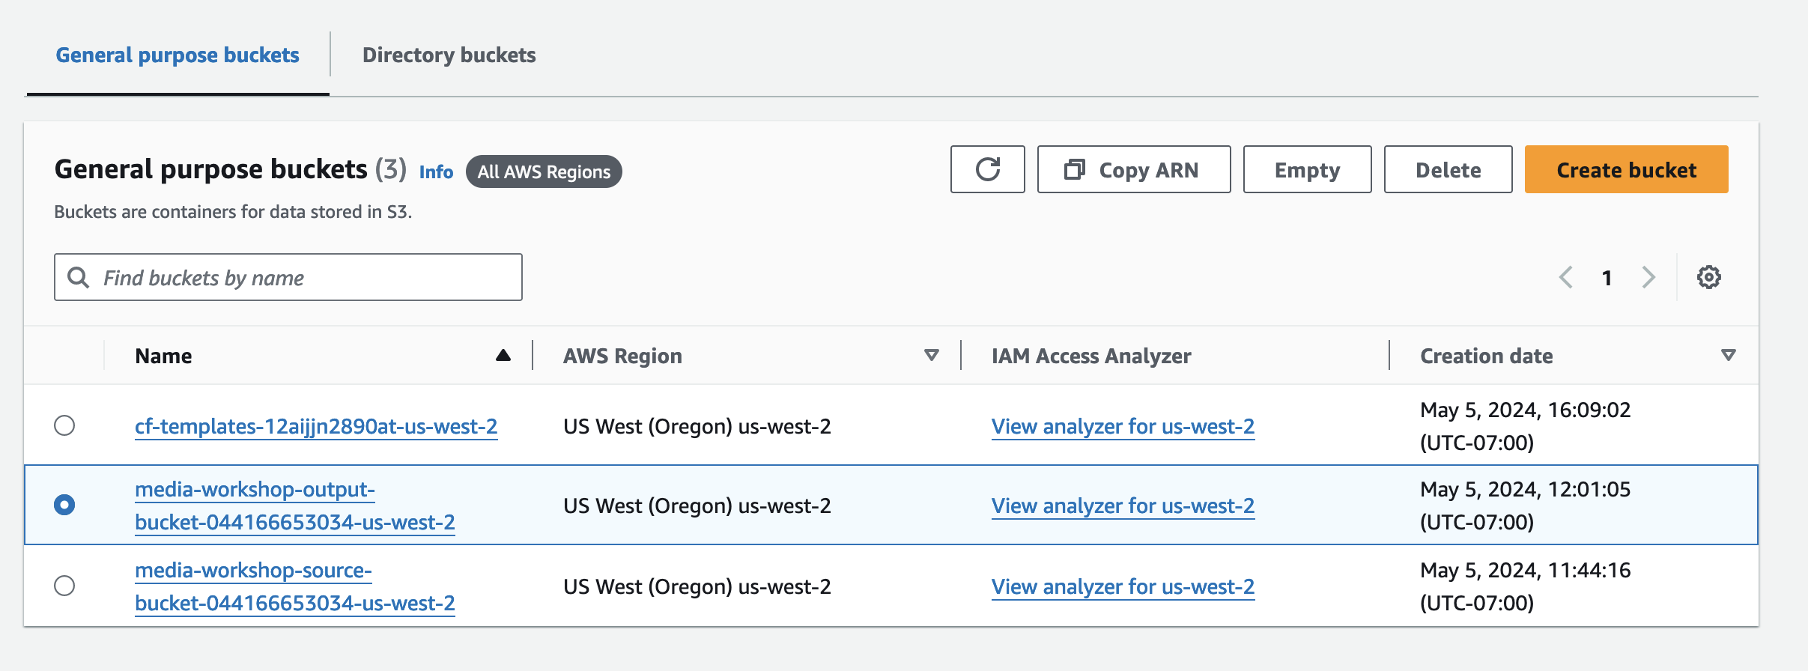Screen dimensions: 1808x671
Task: Click the Copy ARN button
Action: 1133,169
